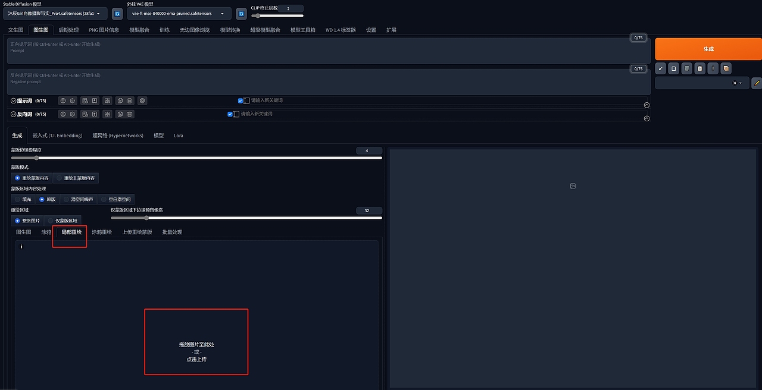The height and width of the screenshot is (390, 762).
Task: Collapse the 反向词 section chevron
Action: pyautogui.click(x=14, y=114)
